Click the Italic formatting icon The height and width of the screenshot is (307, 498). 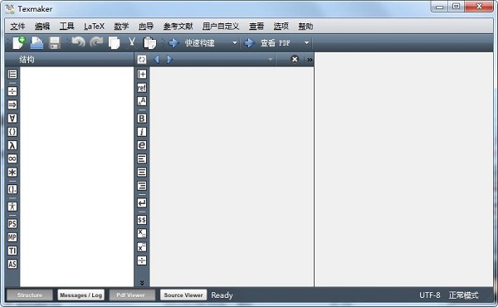pyautogui.click(x=142, y=132)
